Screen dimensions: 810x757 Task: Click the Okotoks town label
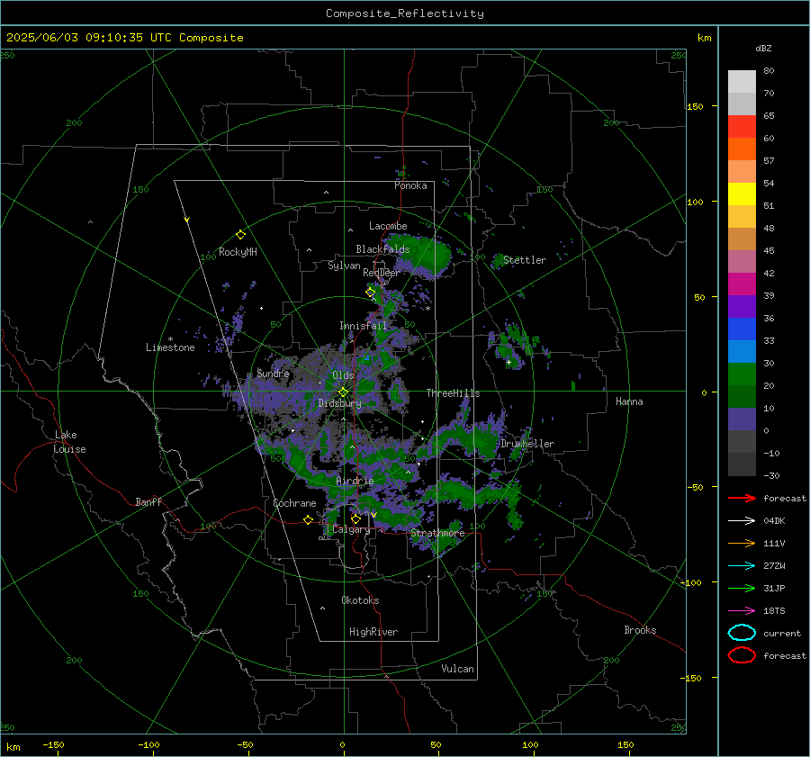pos(360,600)
